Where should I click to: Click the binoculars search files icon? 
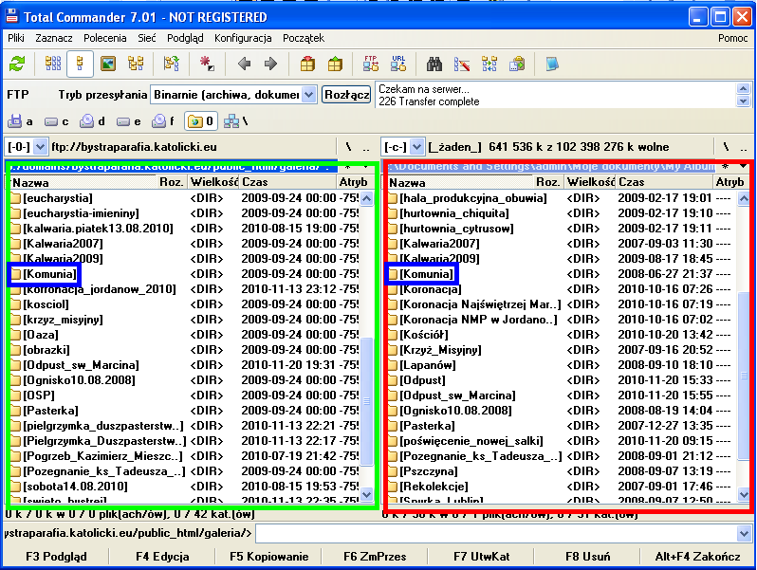pos(435,64)
